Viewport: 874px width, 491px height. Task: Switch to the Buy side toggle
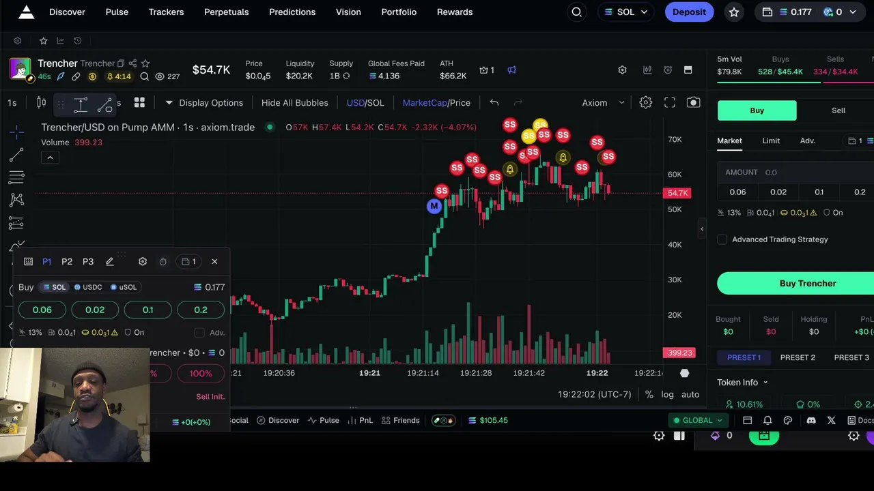click(x=757, y=110)
